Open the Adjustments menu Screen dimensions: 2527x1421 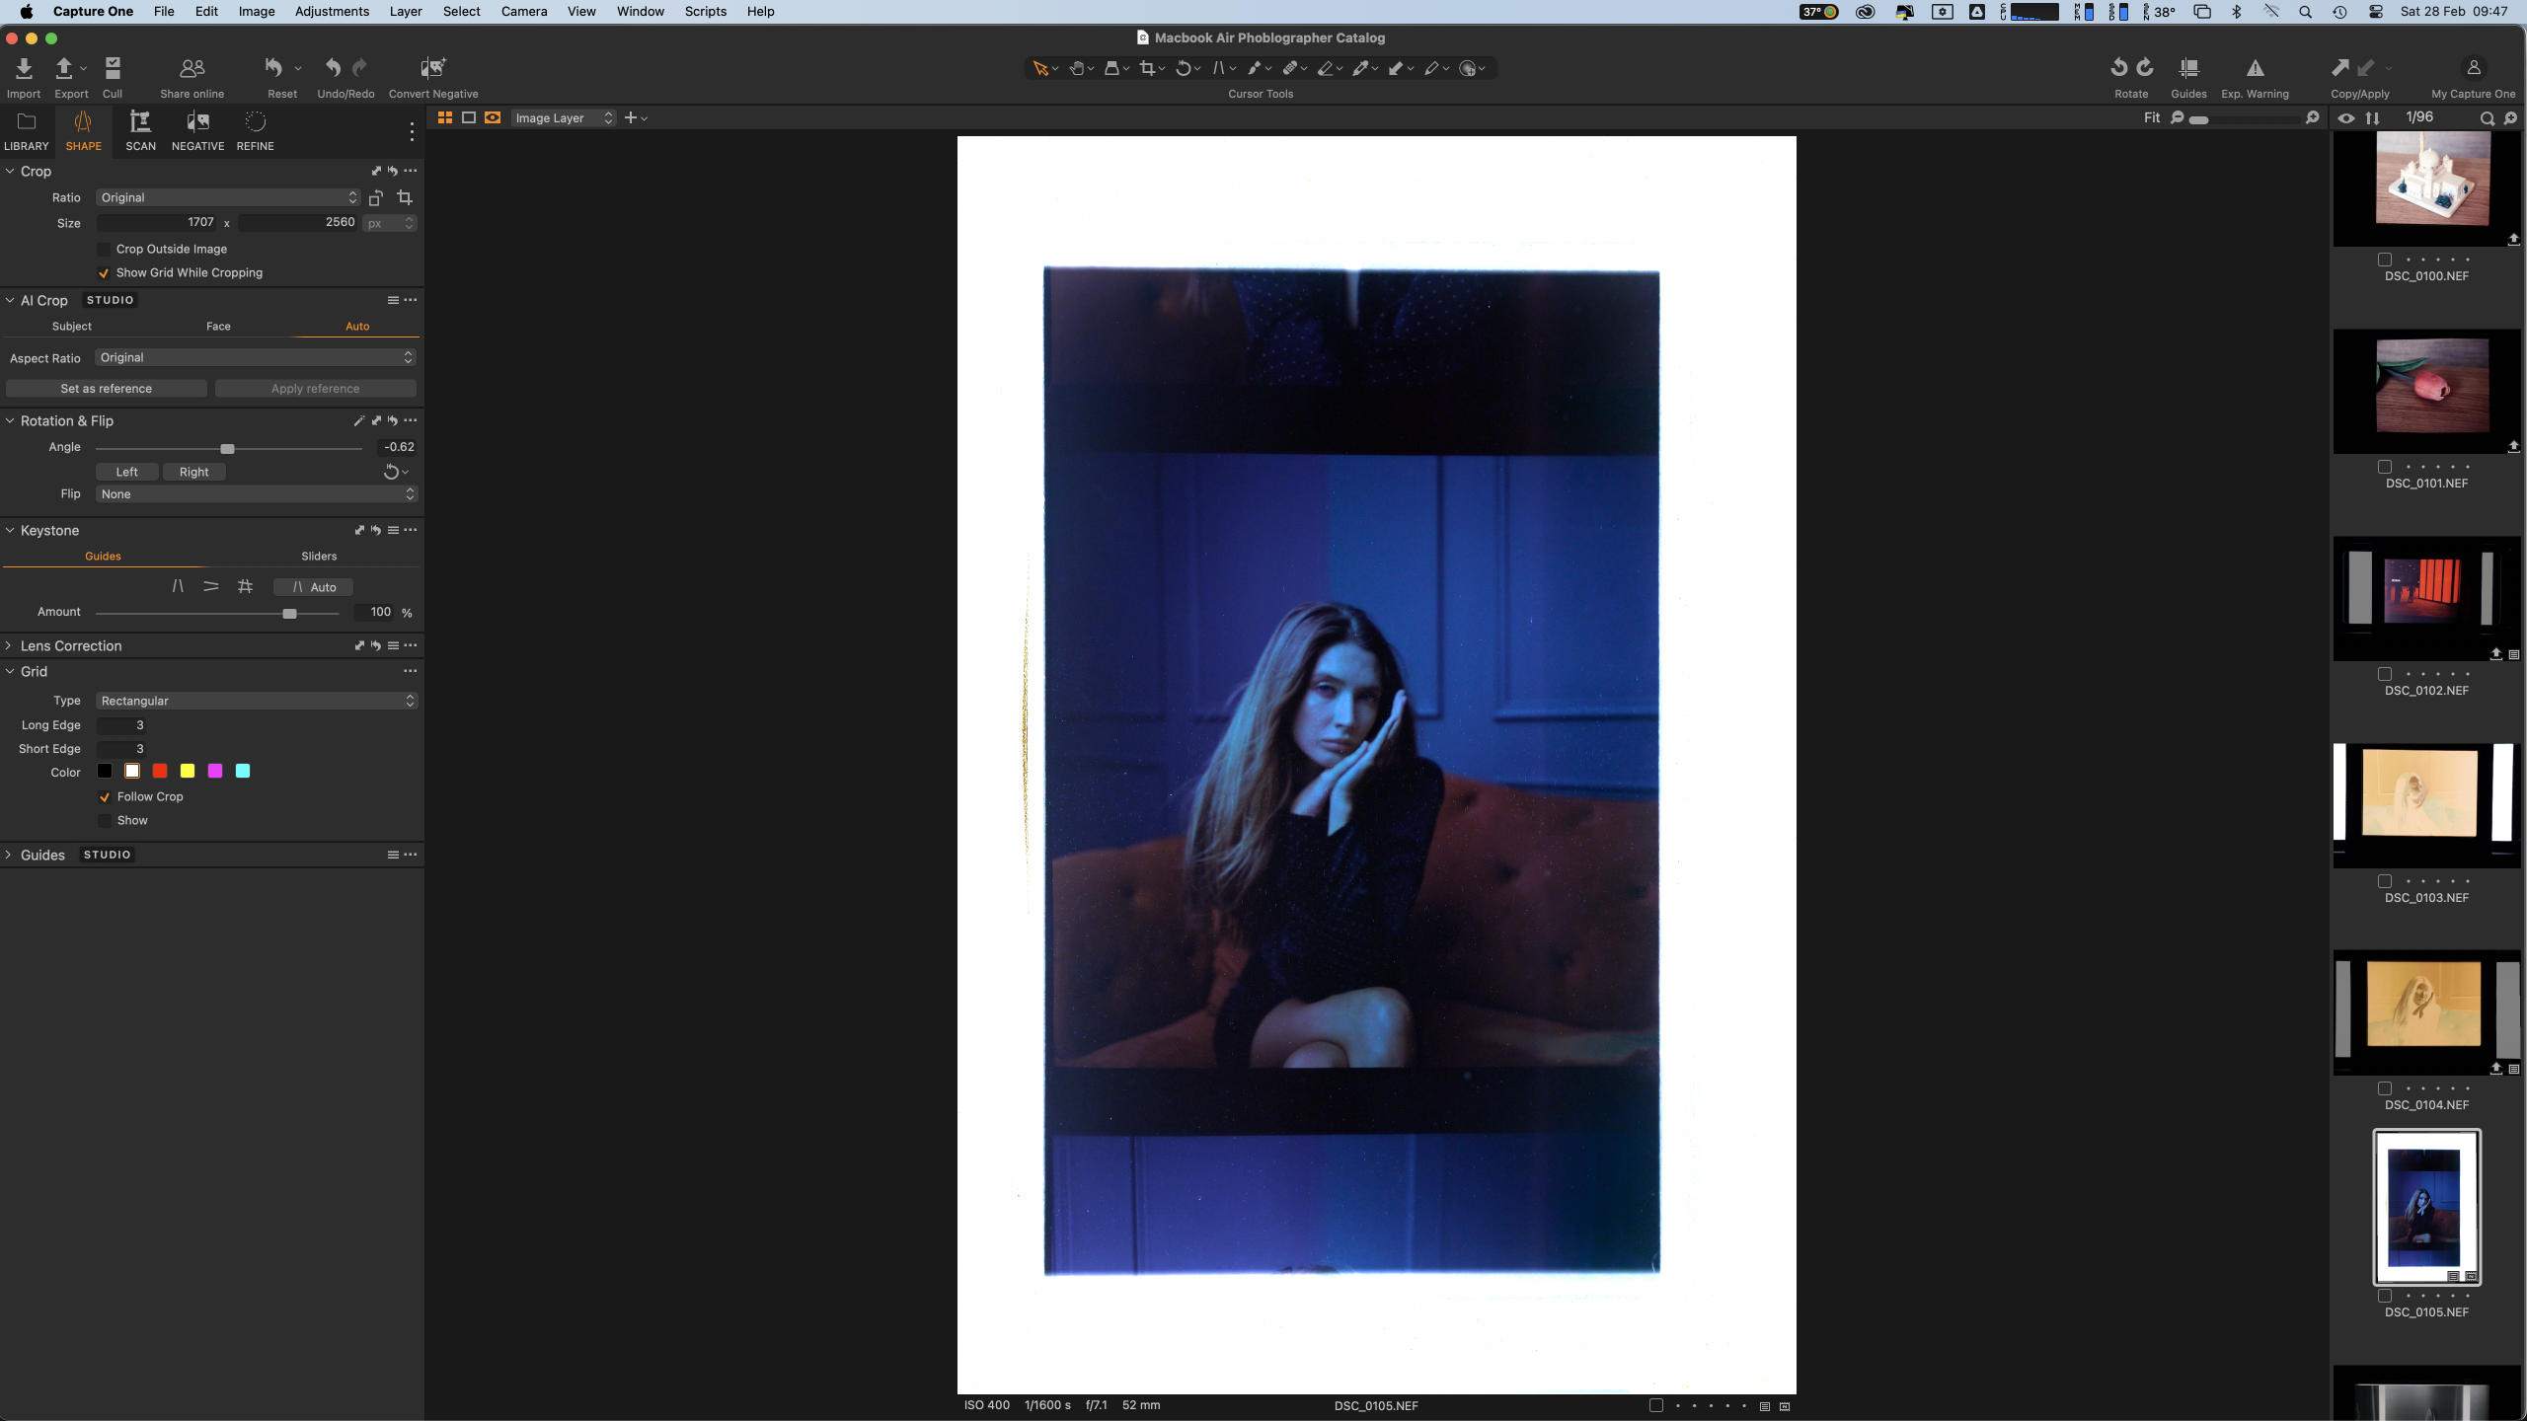click(331, 11)
